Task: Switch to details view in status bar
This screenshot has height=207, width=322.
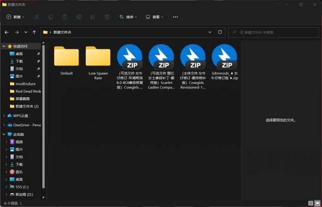Action: tap(311, 203)
